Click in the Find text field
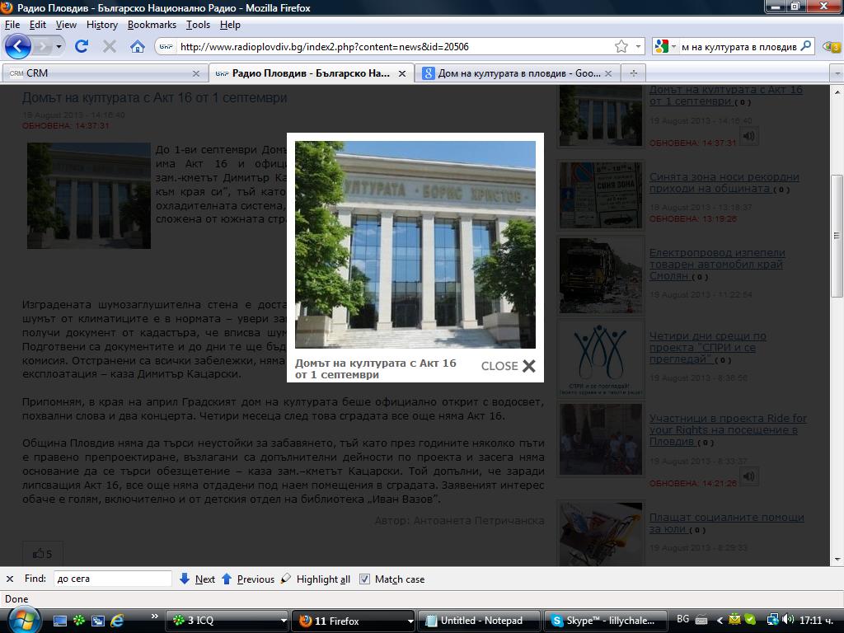The height and width of the screenshot is (633, 844). pos(112,579)
